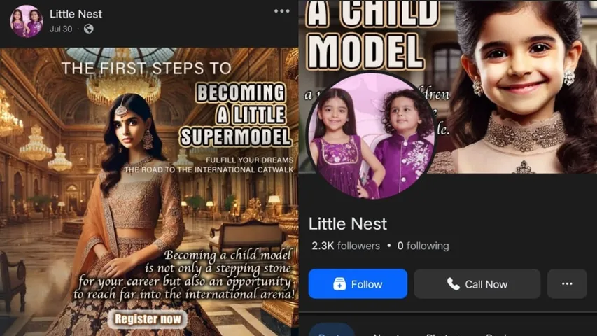Open the Little Supermodel post image
Screen dimensions: 597x336
tap(149, 192)
